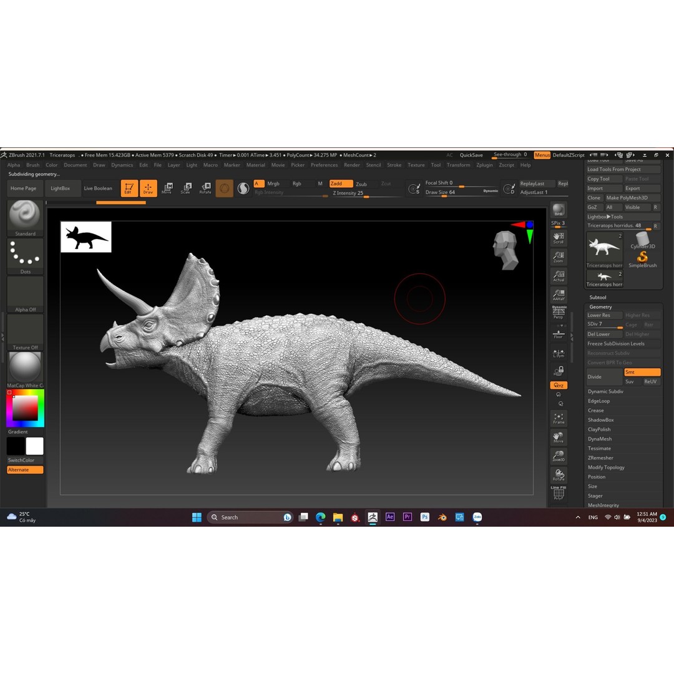
Task: Select the Move navigation icon in right shelf
Action: [x=559, y=437]
